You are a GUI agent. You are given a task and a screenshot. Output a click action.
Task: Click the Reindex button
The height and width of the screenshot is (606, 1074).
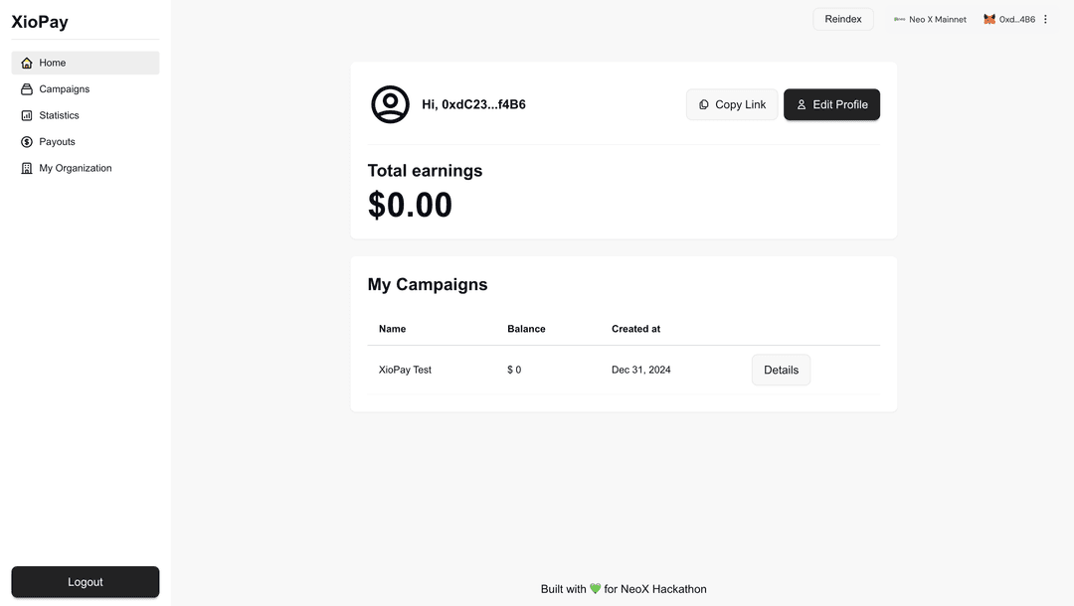coord(843,19)
